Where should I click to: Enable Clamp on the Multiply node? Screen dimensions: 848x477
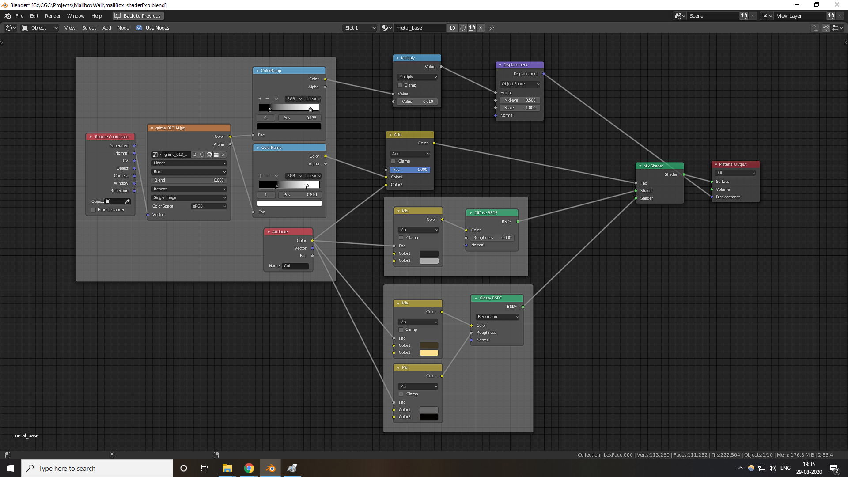tap(400, 85)
